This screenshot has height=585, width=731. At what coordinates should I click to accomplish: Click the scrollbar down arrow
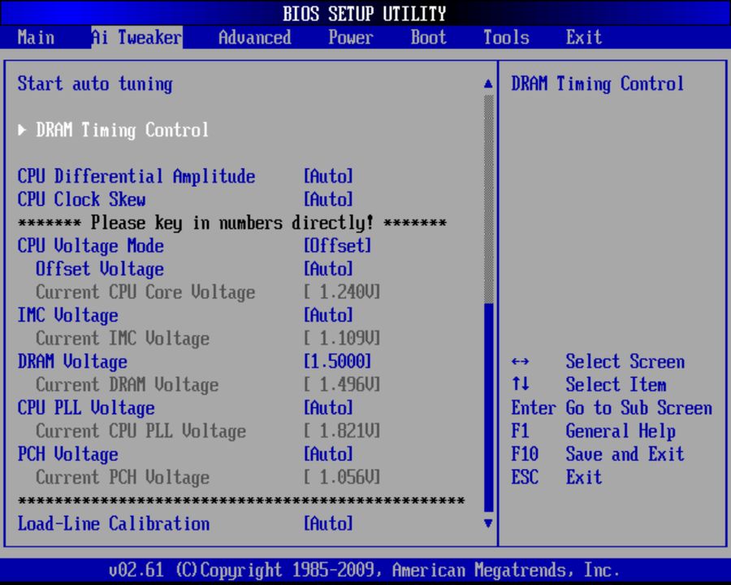(488, 523)
